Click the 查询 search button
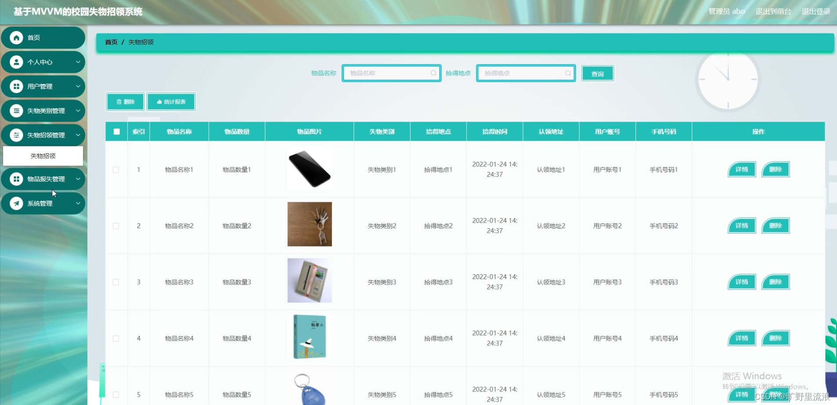837x405 pixels. (x=597, y=73)
